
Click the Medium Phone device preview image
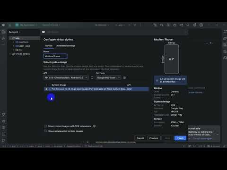(172, 59)
